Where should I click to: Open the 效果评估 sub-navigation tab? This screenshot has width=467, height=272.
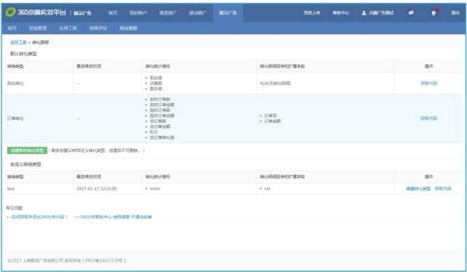[98, 28]
